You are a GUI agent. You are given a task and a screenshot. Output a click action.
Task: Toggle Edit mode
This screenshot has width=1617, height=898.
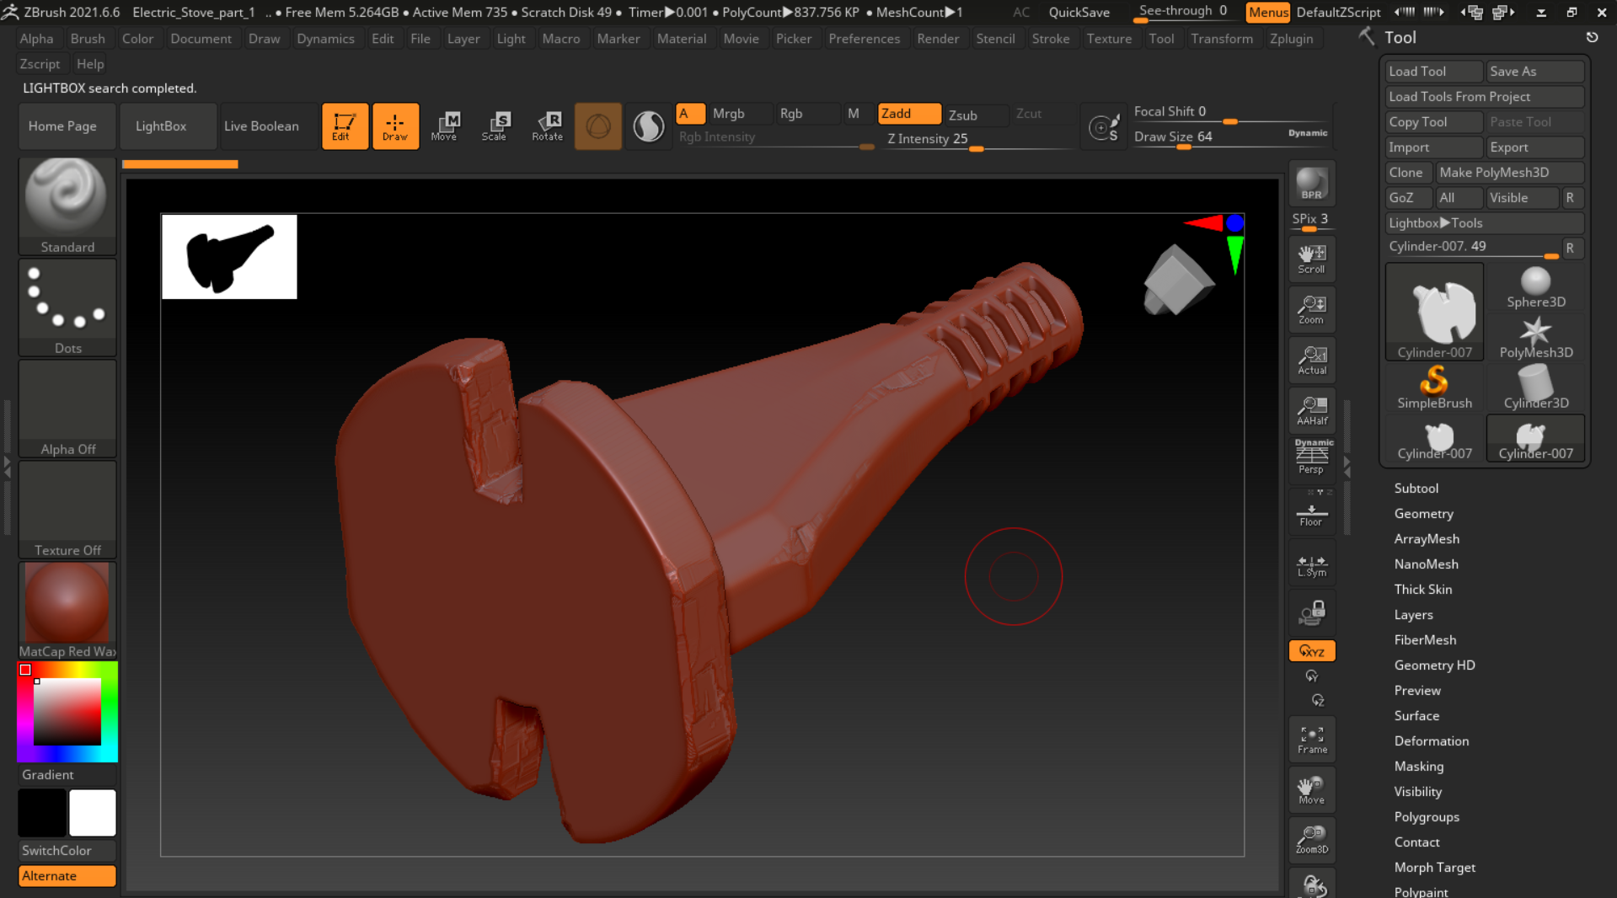(x=345, y=126)
